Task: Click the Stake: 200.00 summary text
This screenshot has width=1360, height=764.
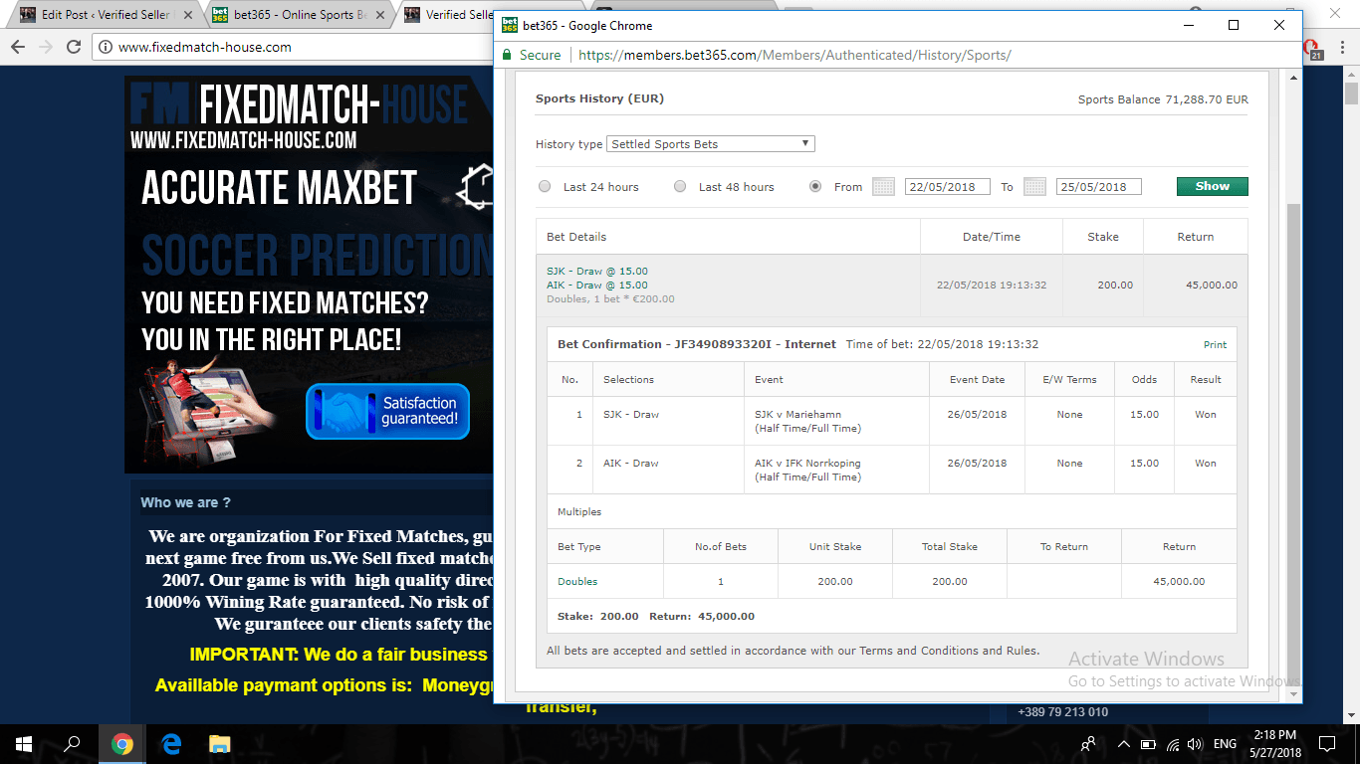Action: pos(598,617)
